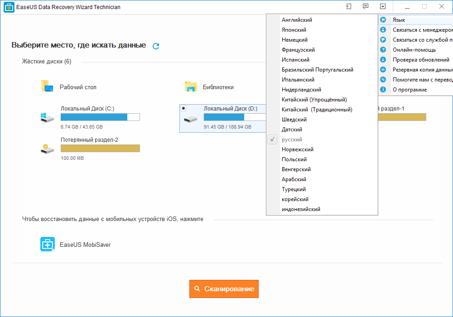Image resolution: width=453 pixels, height=317 pixels.
Task: Choose Проверка обновлений from the menu
Action: pos(416,60)
